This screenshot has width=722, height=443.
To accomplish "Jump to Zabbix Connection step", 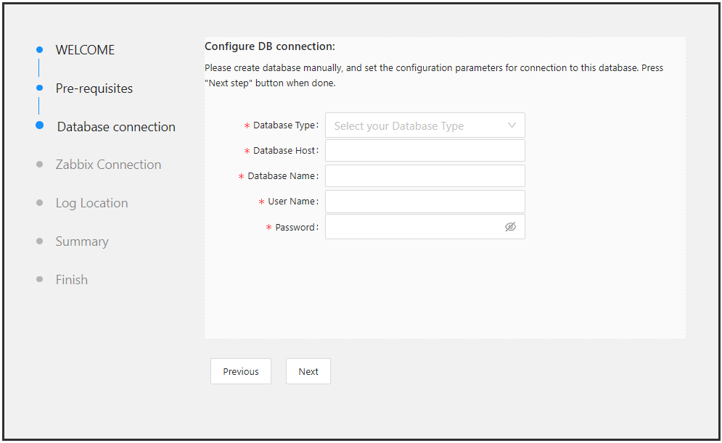I will 108,165.
